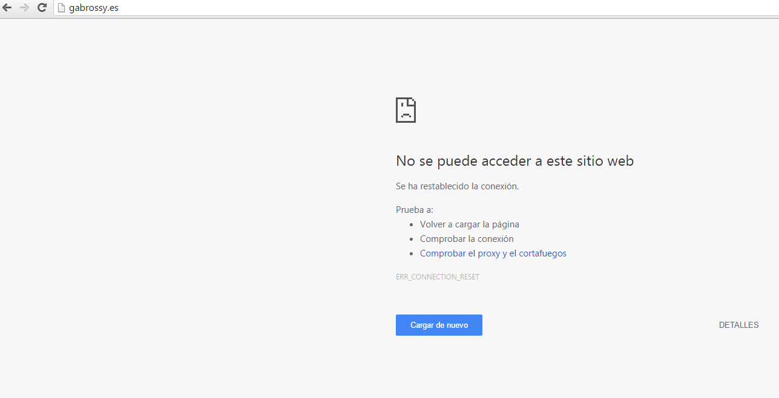Click the 'Prueba a:' label
The width and height of the screenshot is (779, 398).
click(x=415, y=210)
